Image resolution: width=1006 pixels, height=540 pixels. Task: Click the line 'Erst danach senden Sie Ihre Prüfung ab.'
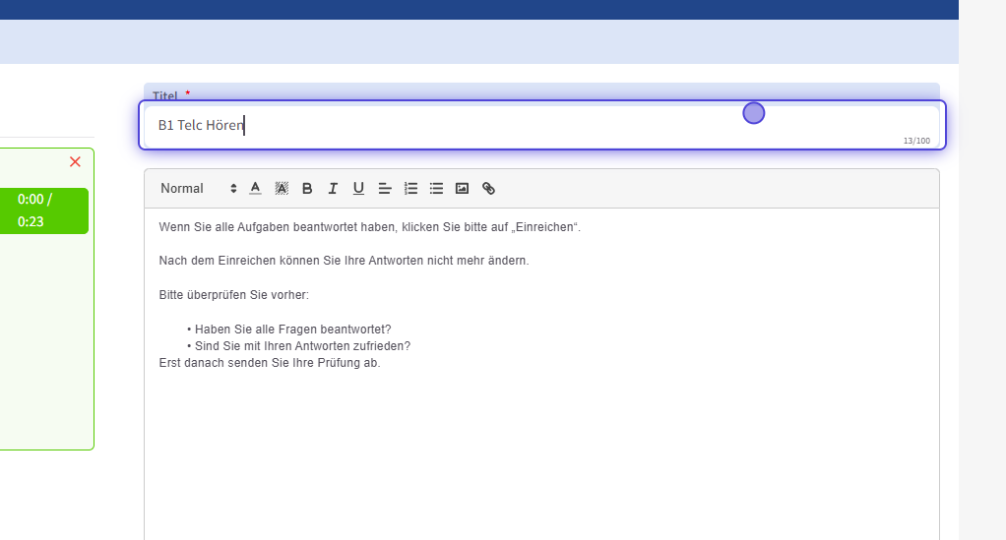coord(270,363)
